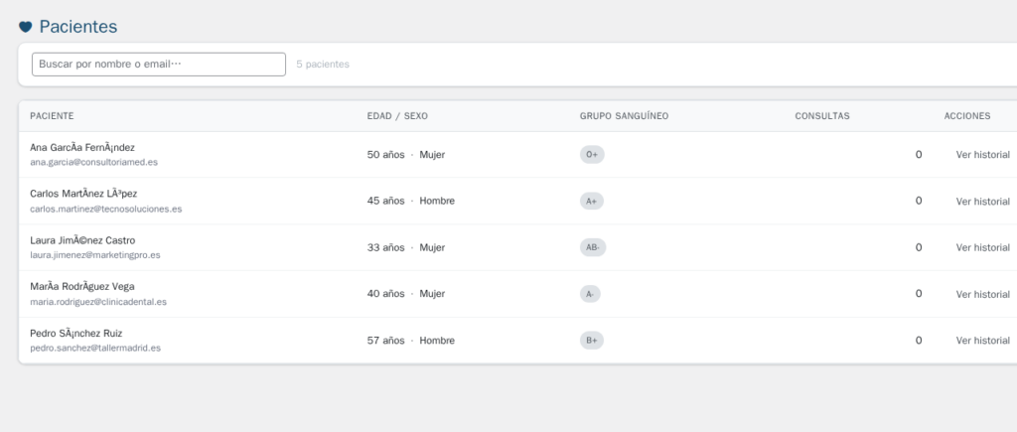Screen dimensions: 1017x432
Task: Click the email ana.garcia@consultoriamed.es
Action: pos(94,162)
